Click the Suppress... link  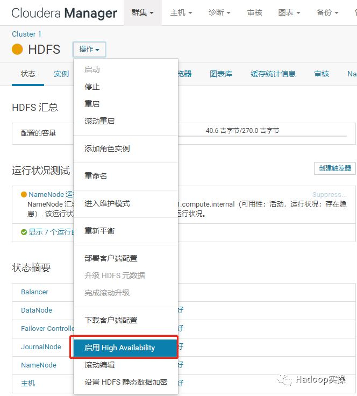[329, 194]
